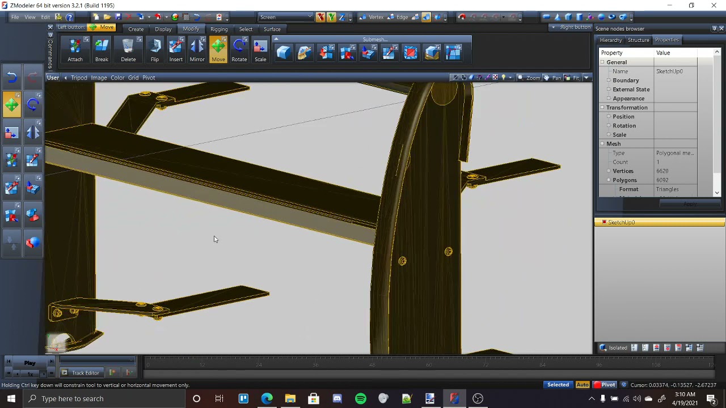Collapse the General property group
The width and height of the screenshot is (726, 408).
(603, 62)
